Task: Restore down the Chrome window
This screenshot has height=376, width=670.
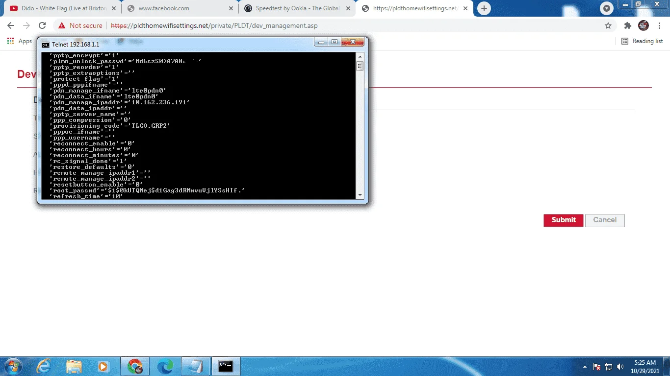Action: (638, 4)
